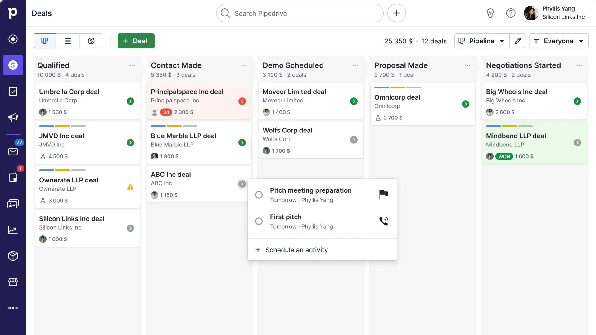
Task: Click the Kanban board view icon
Action: point(45,41)
